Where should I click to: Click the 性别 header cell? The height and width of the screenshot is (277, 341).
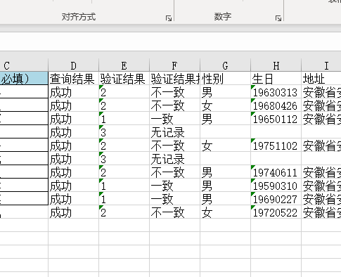coord(225,79)
